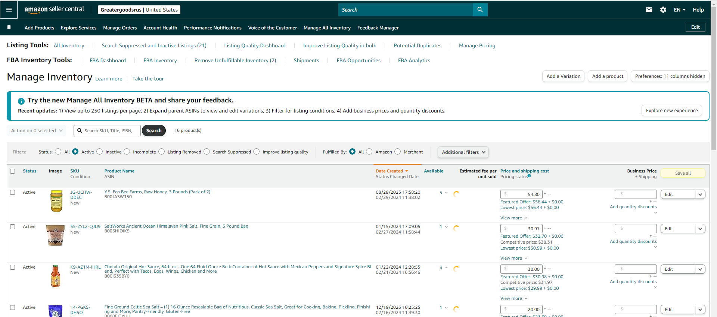Open Add Products menu item
This screenshot has height=317, width=717.
click(x=39, y=28)
